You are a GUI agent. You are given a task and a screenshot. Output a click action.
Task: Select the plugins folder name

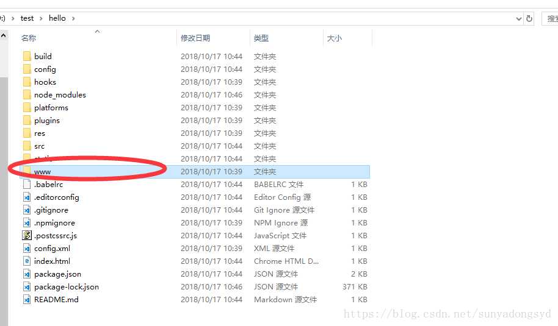[47, 121]
